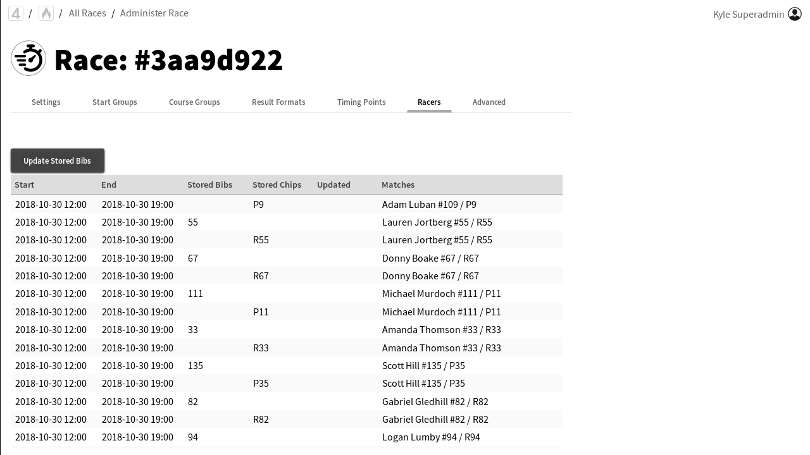Click the flame icon in breadcrumb
The height and width of the screenshot is (455, 810).
point(46,13)
